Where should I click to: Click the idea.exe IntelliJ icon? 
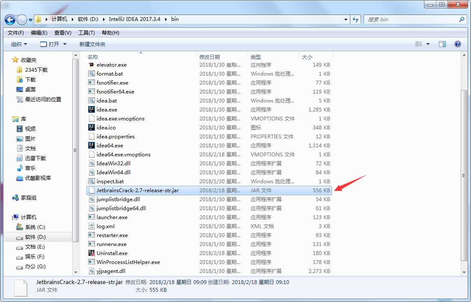click(x=92, y=109)
